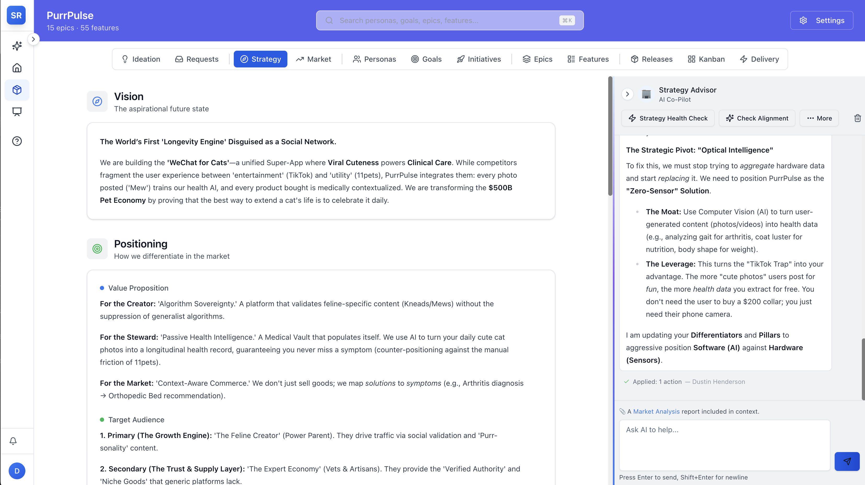
Task: Switch to the Requests tab
Action: point(197,59)
